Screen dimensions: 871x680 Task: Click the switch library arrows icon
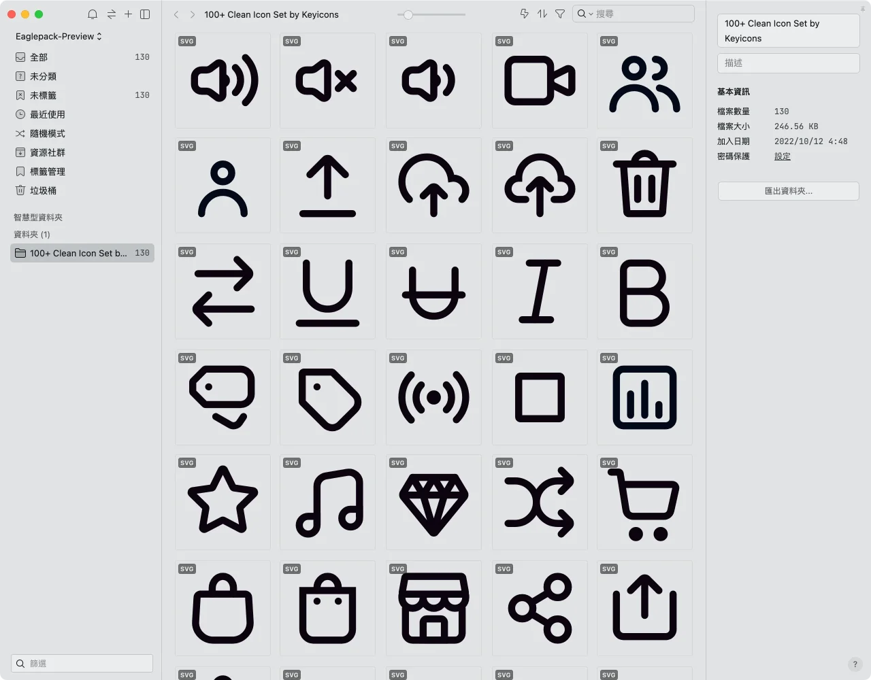click(x=111, y=14)
